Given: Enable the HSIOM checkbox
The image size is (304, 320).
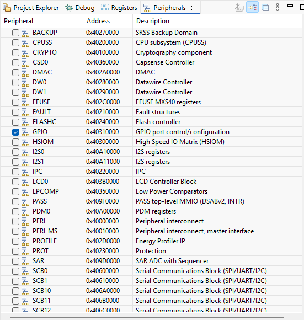Looking at the screenshot, I should point(15,142).
